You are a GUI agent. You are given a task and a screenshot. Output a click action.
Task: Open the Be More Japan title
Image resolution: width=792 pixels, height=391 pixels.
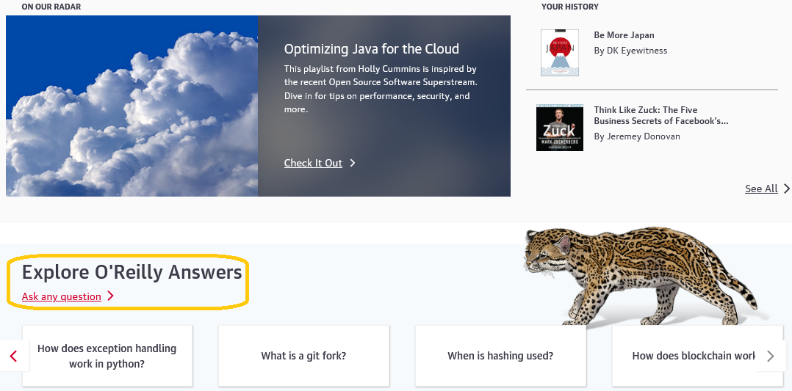[x=624, y=35]
